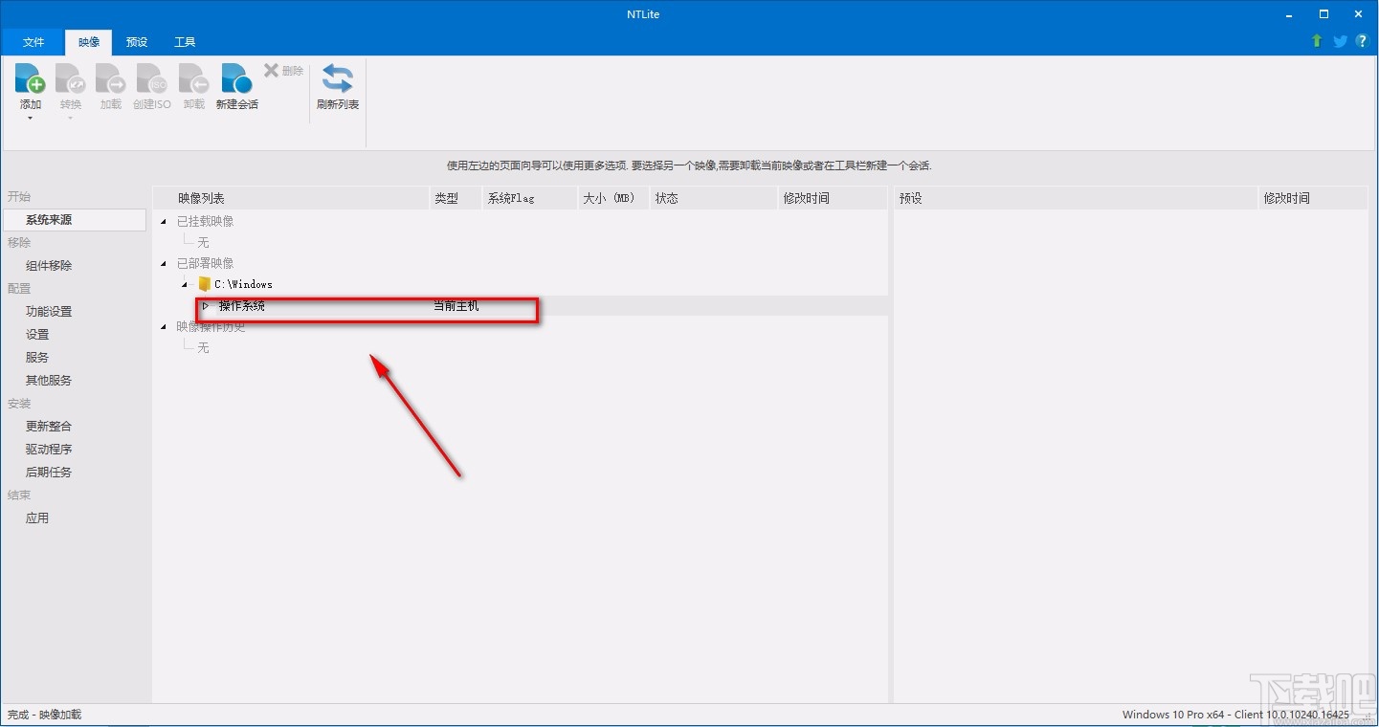Viewport: 1379px width, 727px height.
Task: Open the 文件 menu
Action: pos(33,41)
